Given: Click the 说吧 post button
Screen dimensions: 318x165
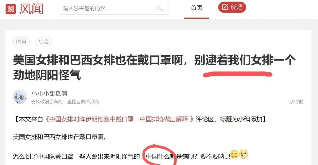Looking at the screenshot, I should click(232, 7).
